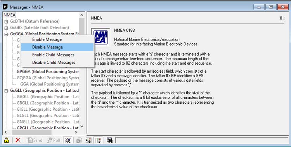
Task: Select GxDTM (Datum Reference) item
Action: click(x=35, y=21)
